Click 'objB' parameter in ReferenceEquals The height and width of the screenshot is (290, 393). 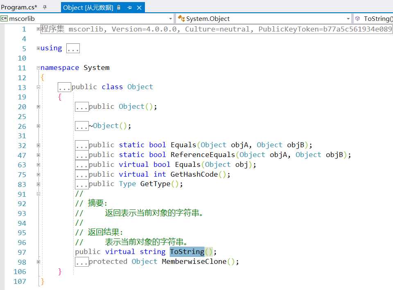pyautogui.click(x=334, y=155)
